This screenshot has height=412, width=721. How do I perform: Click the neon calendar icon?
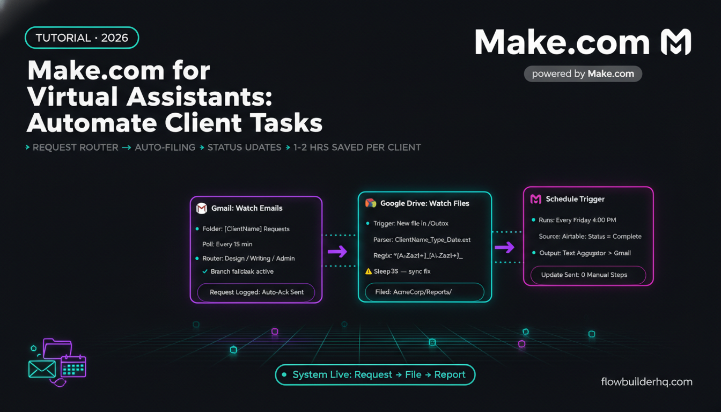click(73, 366)
